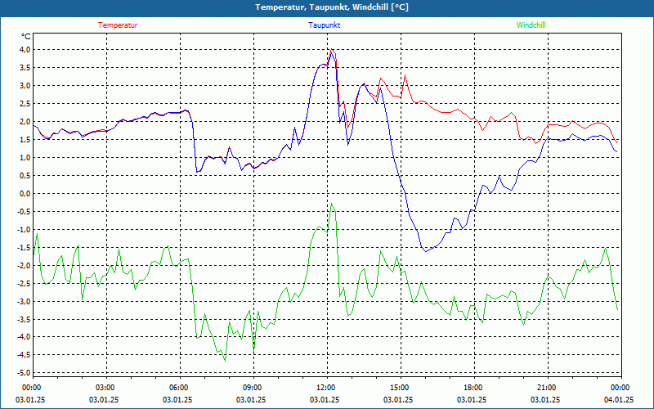Click the '09:00' time axis label
The image size is (654, 409).
[253, 388]
